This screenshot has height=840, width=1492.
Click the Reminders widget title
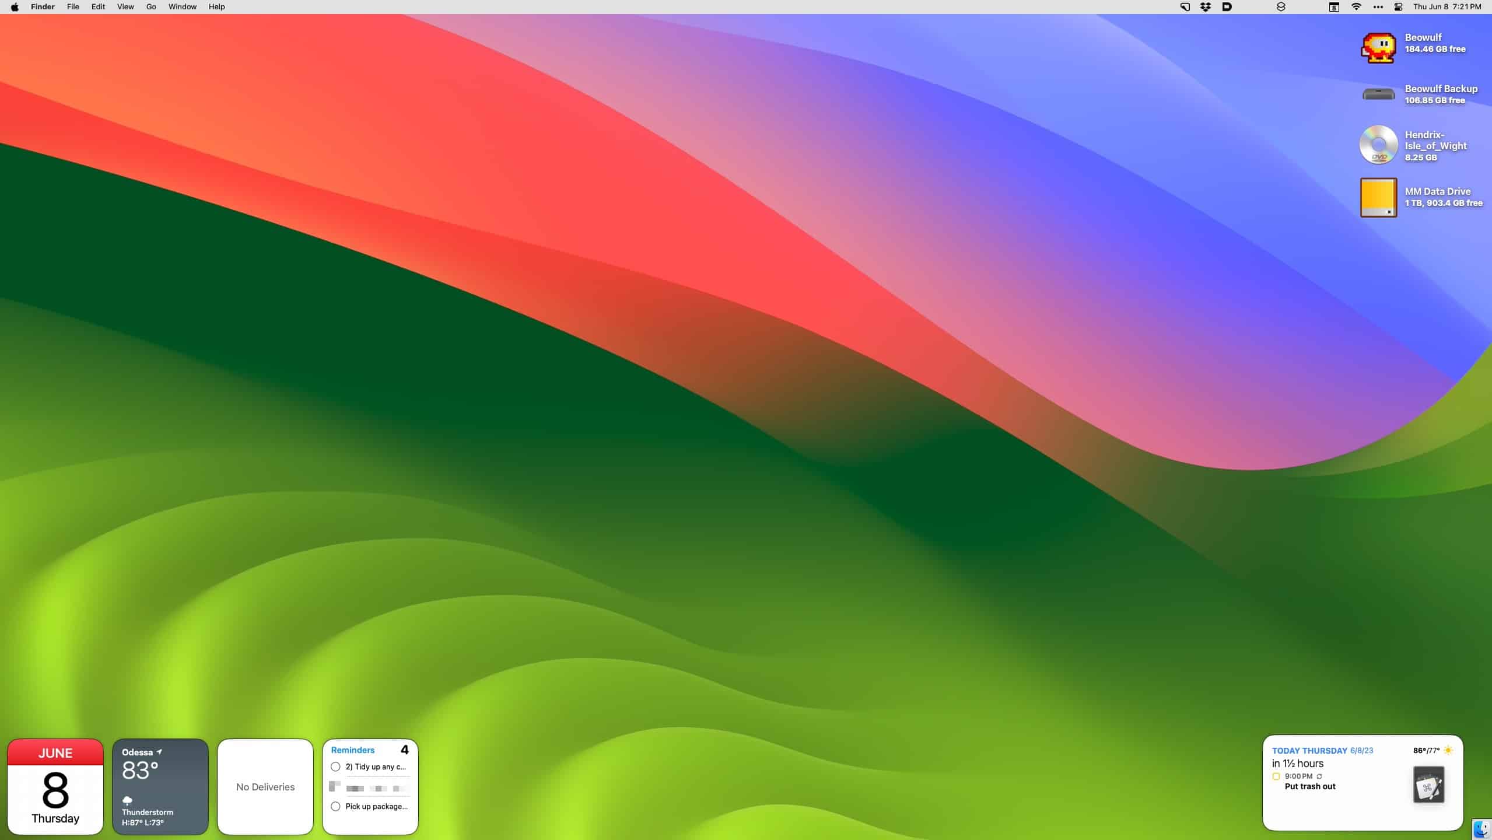(x=352, y=750)
